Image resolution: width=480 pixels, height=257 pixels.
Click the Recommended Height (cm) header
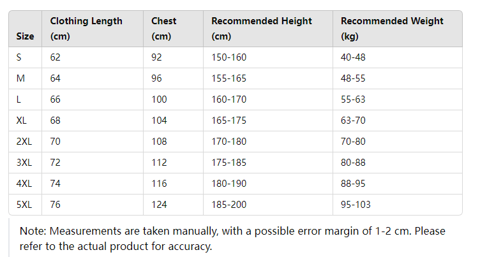(262, 29)
